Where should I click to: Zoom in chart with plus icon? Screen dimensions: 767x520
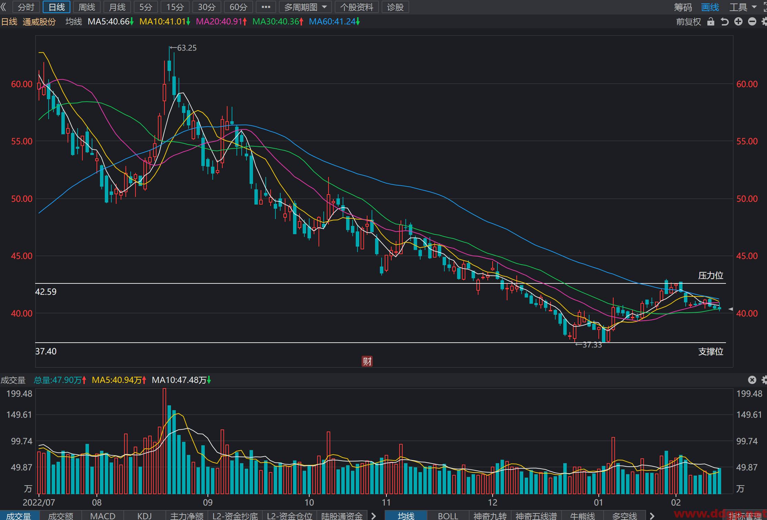click(738, 22)
